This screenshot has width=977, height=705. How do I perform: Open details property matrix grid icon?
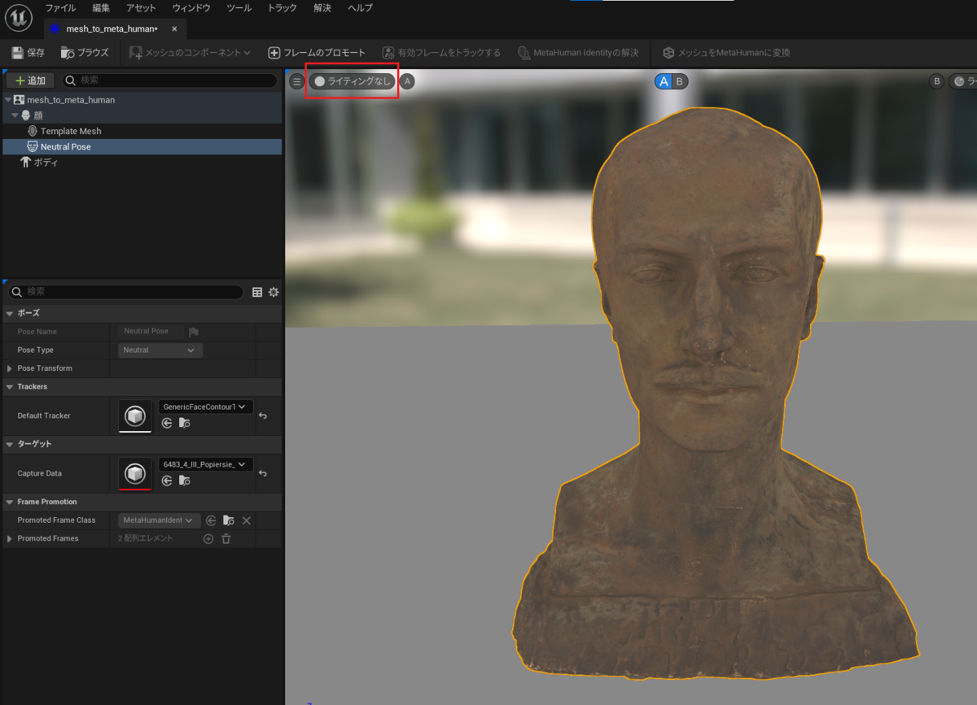(x=257, y=292)
